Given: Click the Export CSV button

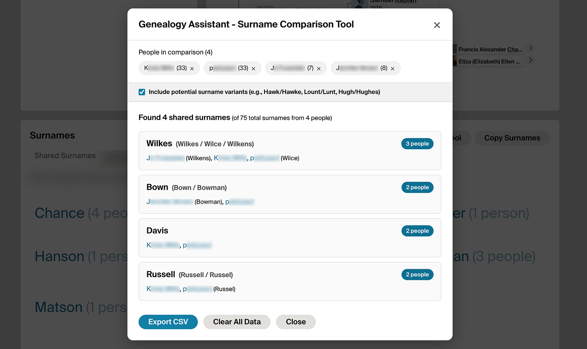Looking at the screenshot, I should 168,322.
